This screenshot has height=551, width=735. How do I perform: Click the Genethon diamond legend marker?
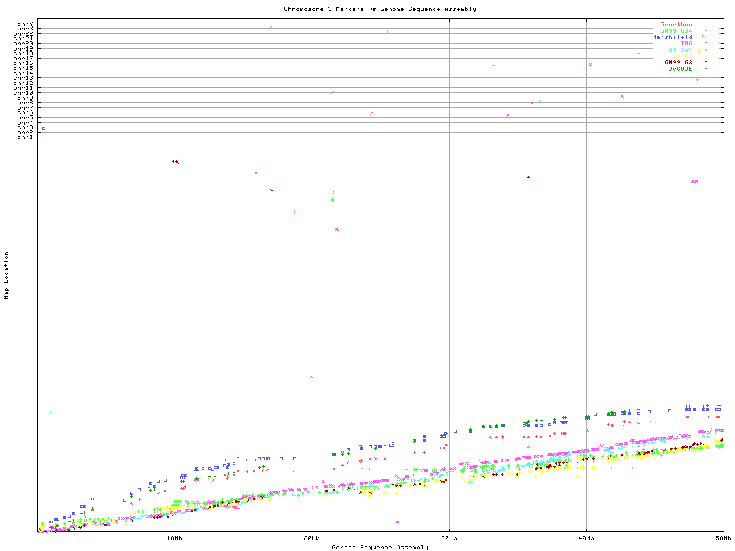coord(706,25)
